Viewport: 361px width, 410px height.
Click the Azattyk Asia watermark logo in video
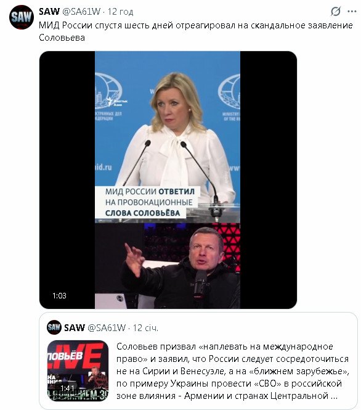(117, 102)
